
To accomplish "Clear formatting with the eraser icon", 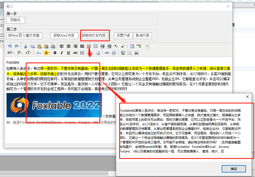I will click(x=98, y=53).
